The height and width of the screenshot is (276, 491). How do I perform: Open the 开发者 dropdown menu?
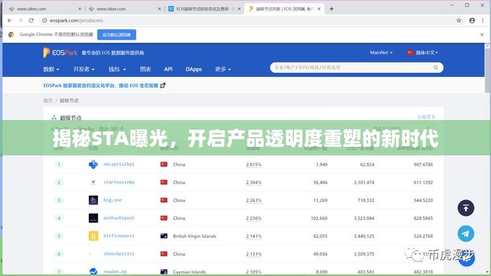(84, 69)
